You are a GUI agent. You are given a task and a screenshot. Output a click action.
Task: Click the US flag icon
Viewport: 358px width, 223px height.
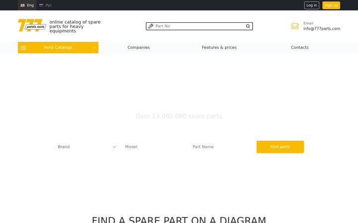pyautogui.click(x=22, y=5)
